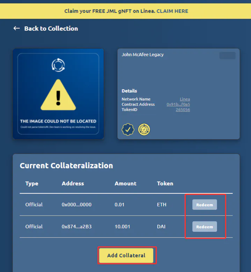Click the yellow circular collateral badge
The image size is (251, 272).
pyautogui.click(x=144, y=129)
